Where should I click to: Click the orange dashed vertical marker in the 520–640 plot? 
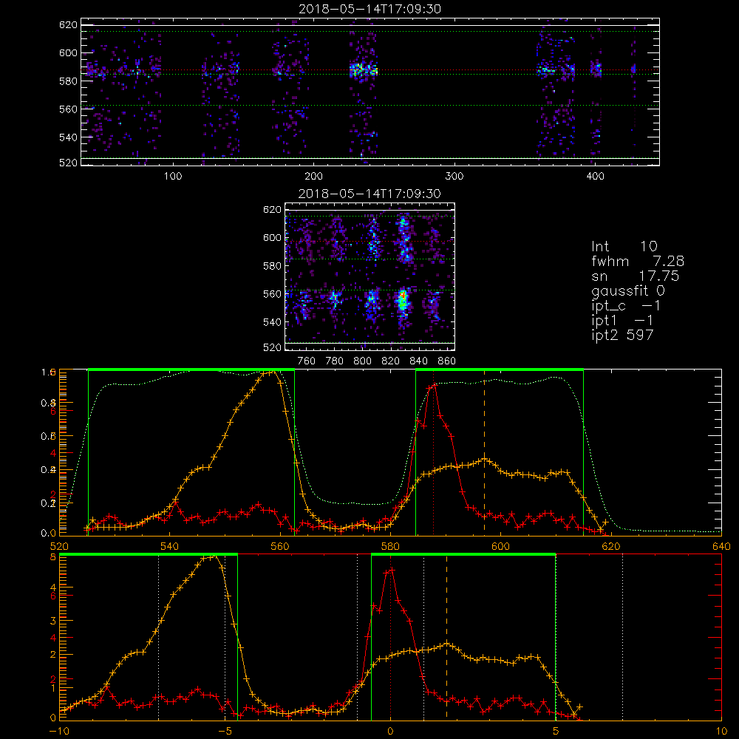coord(485,452)
